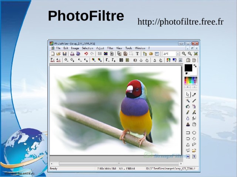
Task: Click the Print icon in toolbar
Action: coord(72,53)
